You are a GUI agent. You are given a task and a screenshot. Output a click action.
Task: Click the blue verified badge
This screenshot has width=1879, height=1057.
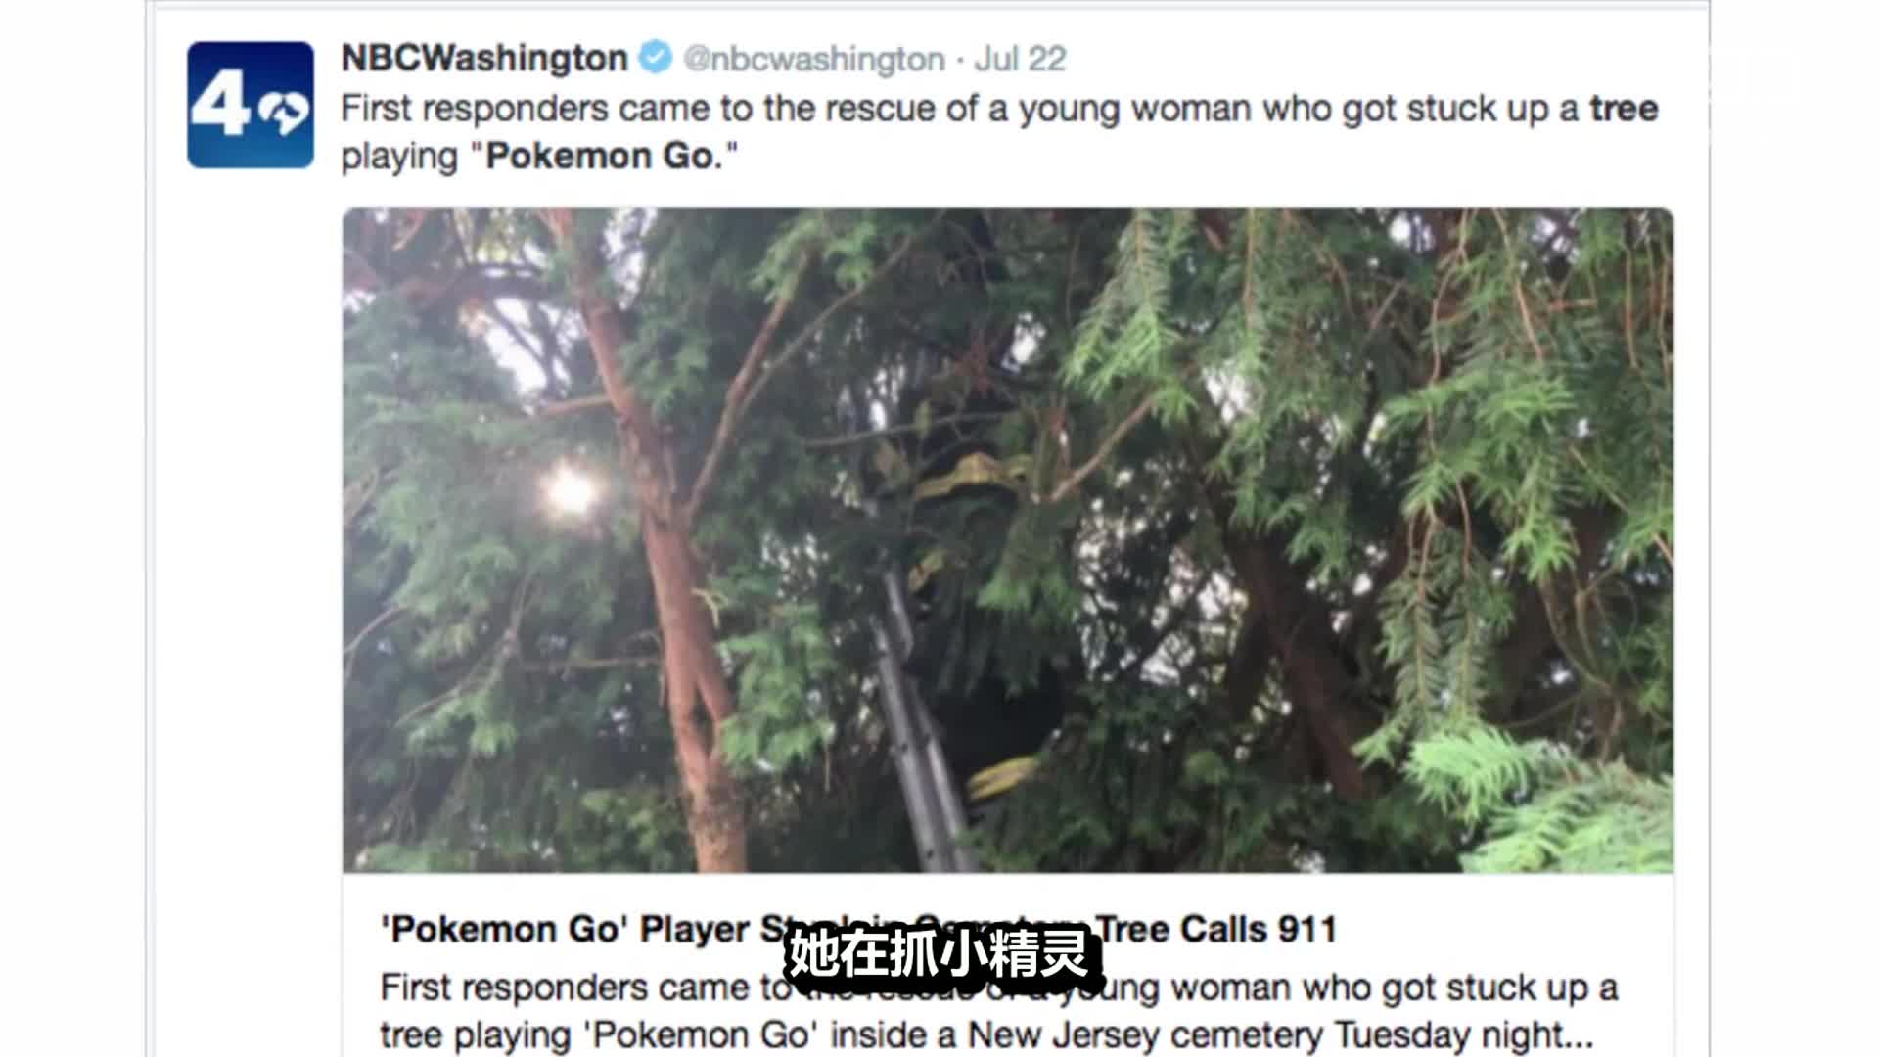click(656, 58)
